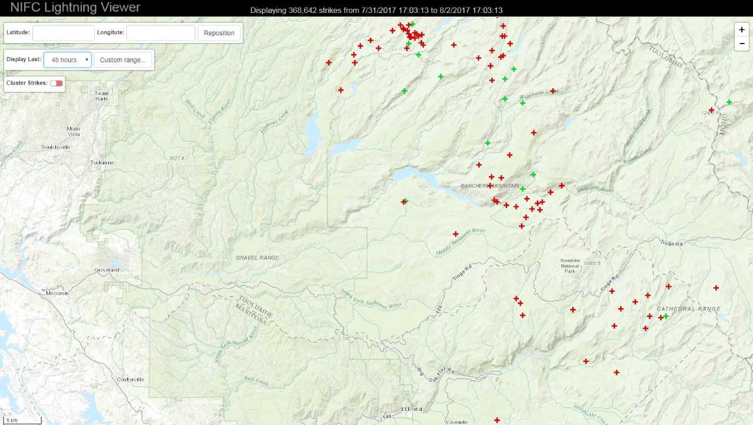The width and height of the screenshot is (753, 425).
Task: Click the 5 km scale bar
Action: click(21, 420)
